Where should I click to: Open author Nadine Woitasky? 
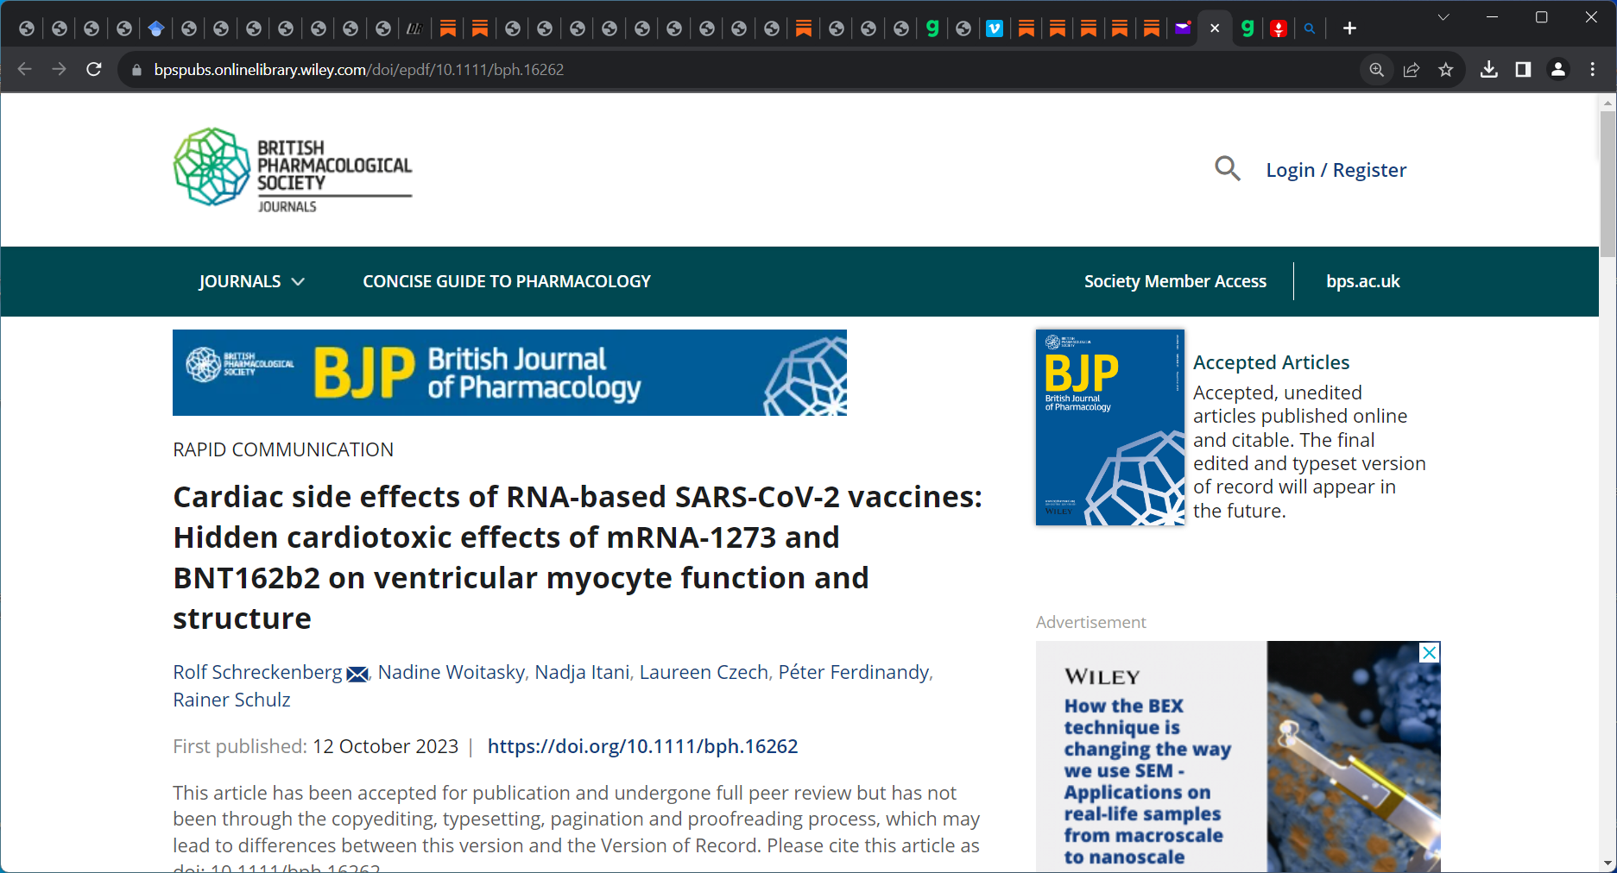point(452,672)
